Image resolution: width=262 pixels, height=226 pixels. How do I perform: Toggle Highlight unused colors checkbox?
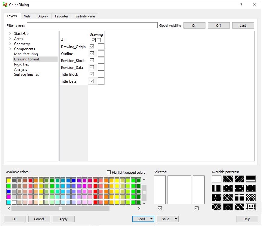(x=109, y=172)
